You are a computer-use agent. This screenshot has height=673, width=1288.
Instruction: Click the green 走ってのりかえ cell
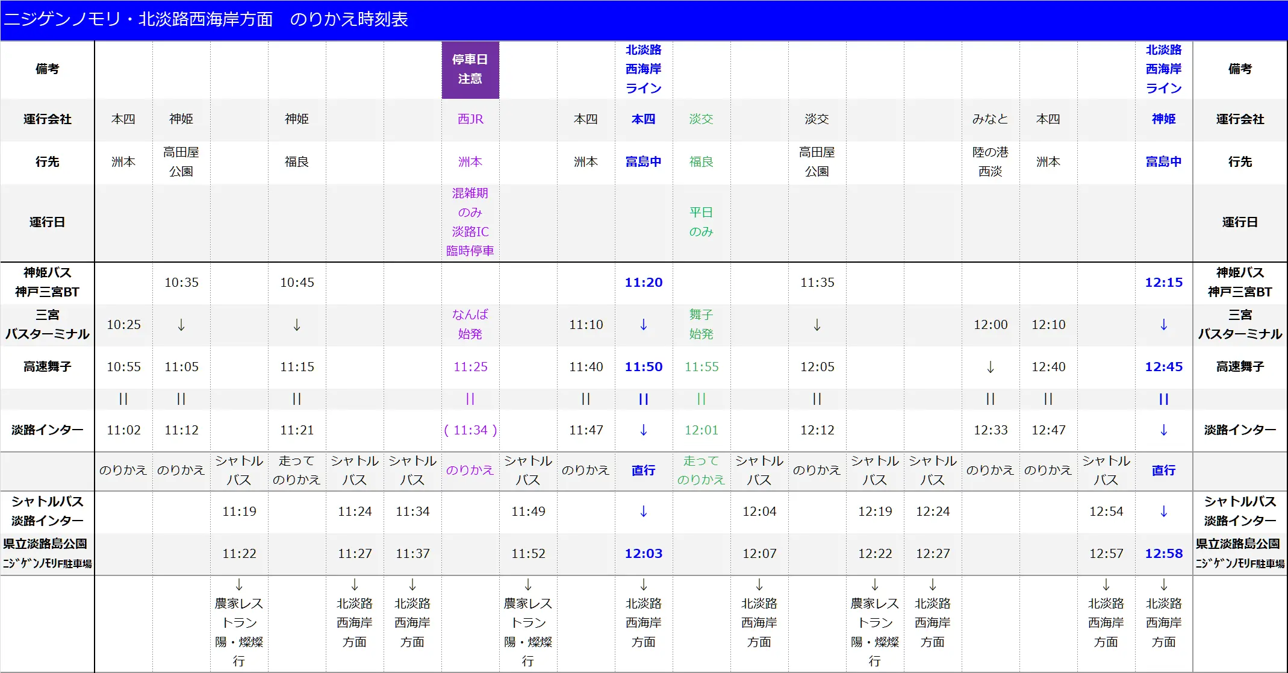click(x=701, y=470)
